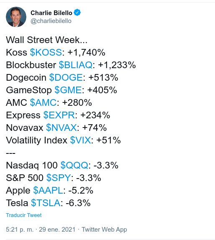The width and height of the screenshot is (215, 240).
Task: Click the blue verified badge icon
Action: (x=77, y=13)
